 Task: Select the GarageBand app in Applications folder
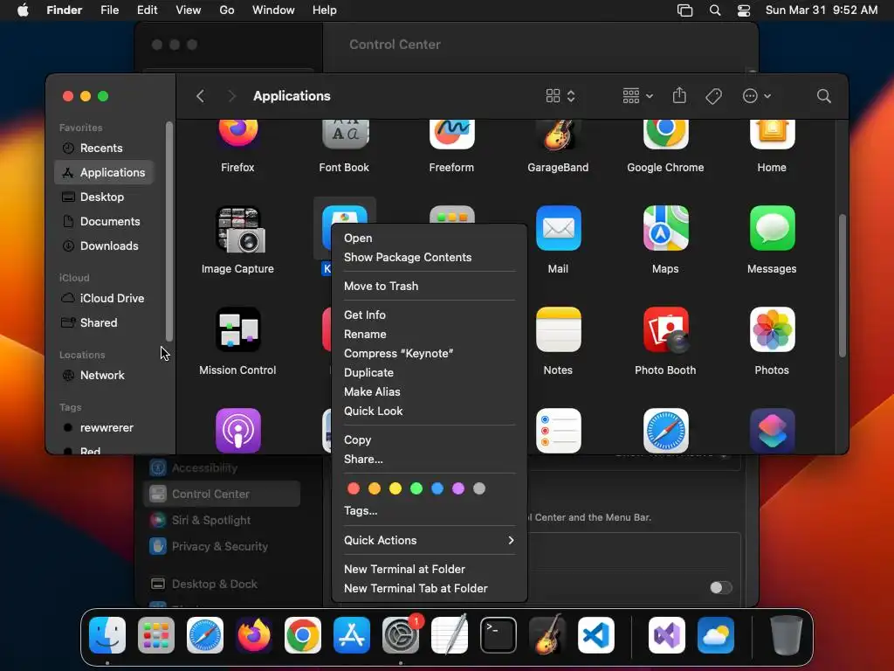(x=558, y=134)
